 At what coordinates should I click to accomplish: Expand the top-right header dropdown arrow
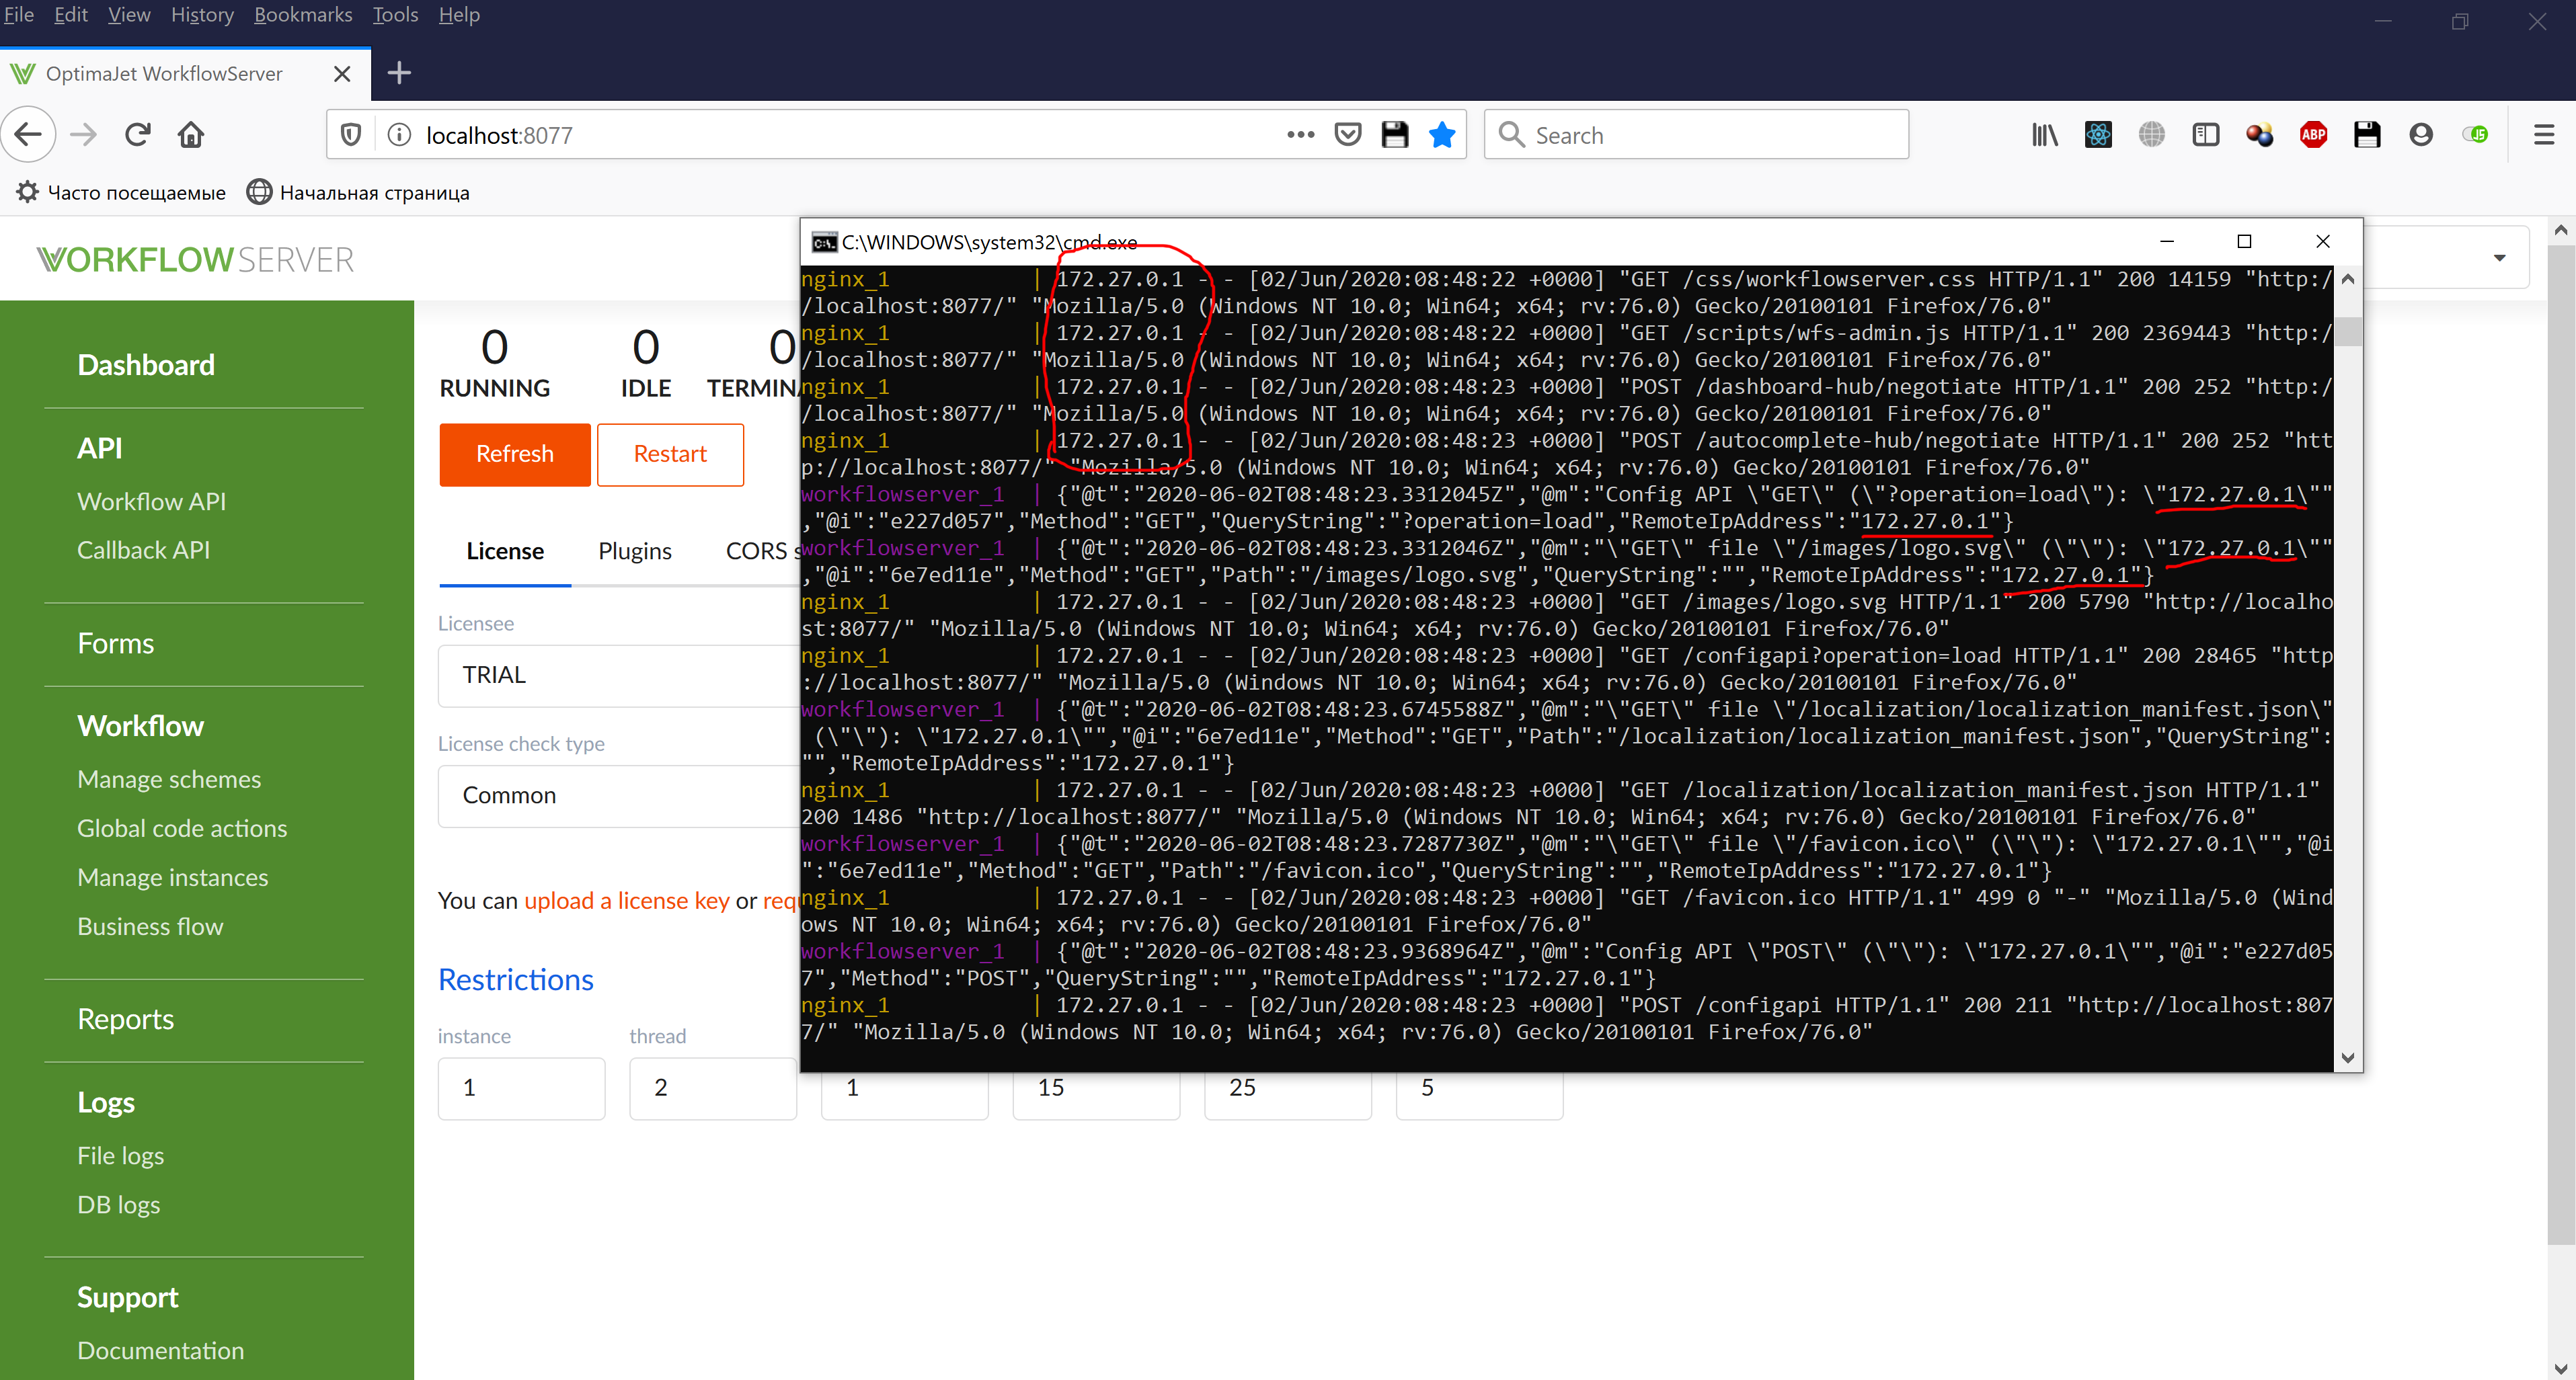click(x=2499, y=258)
